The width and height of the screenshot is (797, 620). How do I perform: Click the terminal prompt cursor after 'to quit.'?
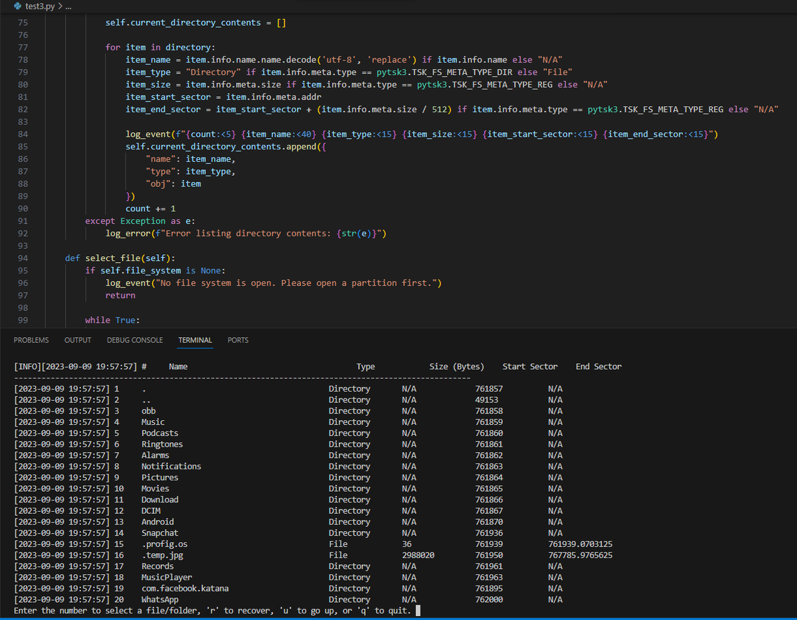[x=418, y=611]
